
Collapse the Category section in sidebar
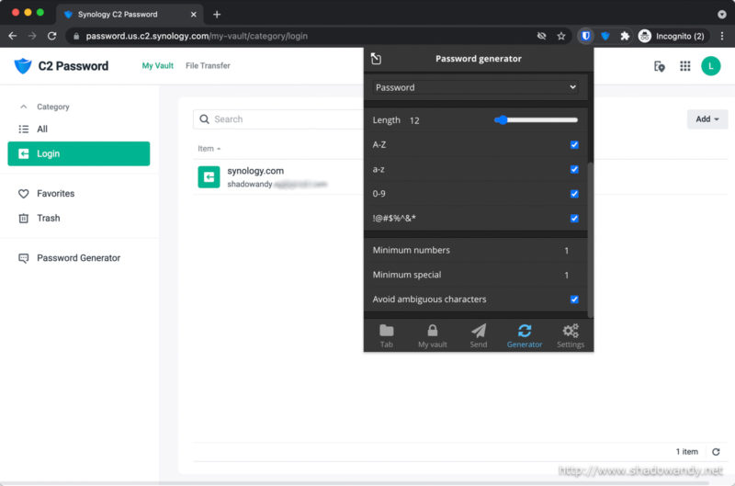tap(24, 107)
